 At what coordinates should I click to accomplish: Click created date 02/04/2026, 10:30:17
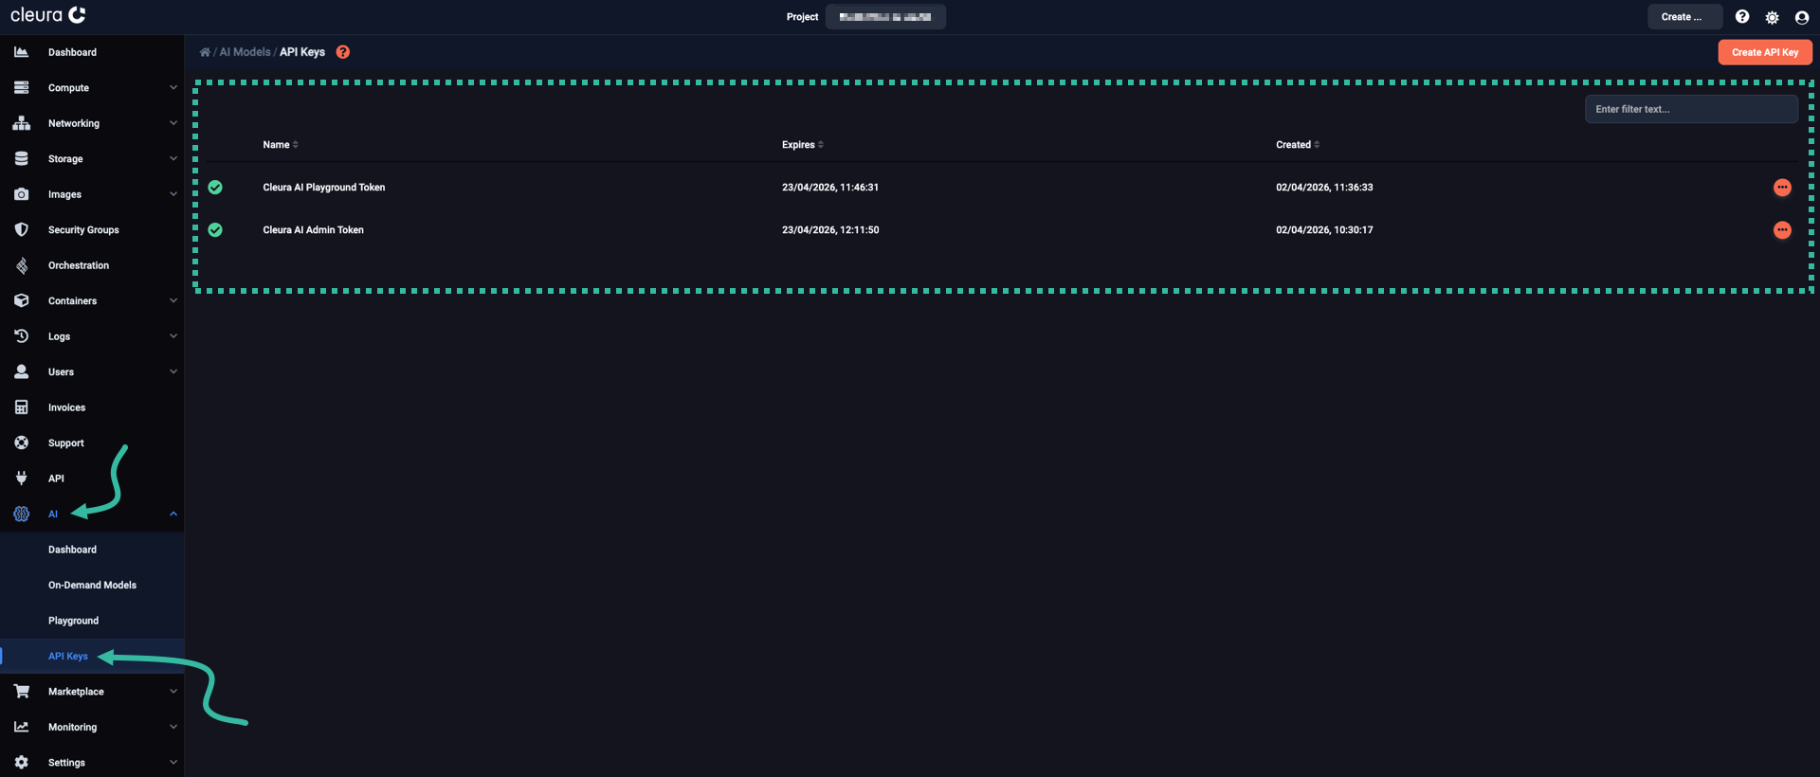click(x=1324, y=230)
